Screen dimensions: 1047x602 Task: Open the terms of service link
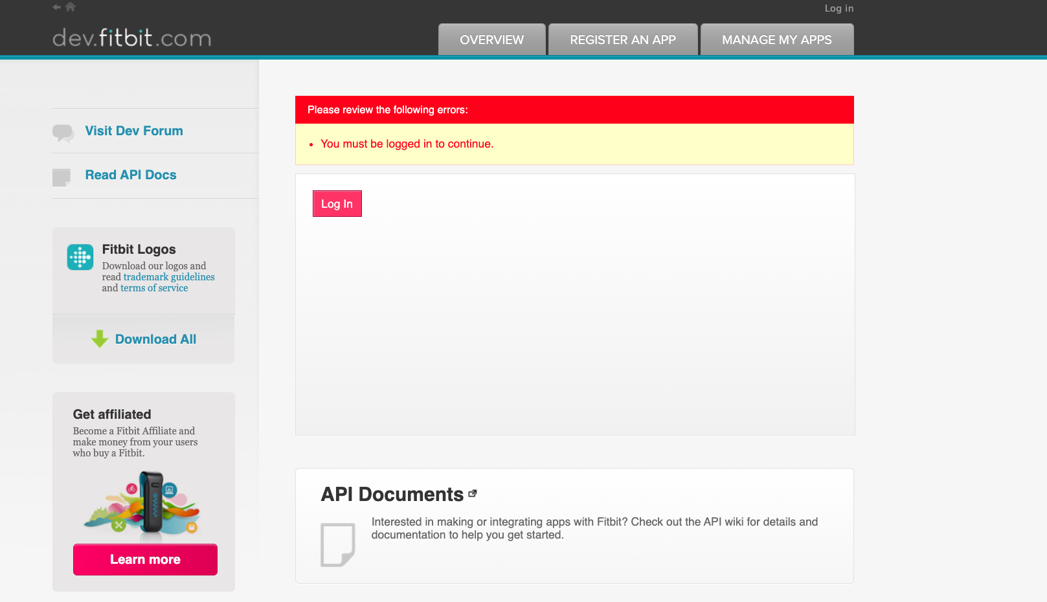[154, 288]
